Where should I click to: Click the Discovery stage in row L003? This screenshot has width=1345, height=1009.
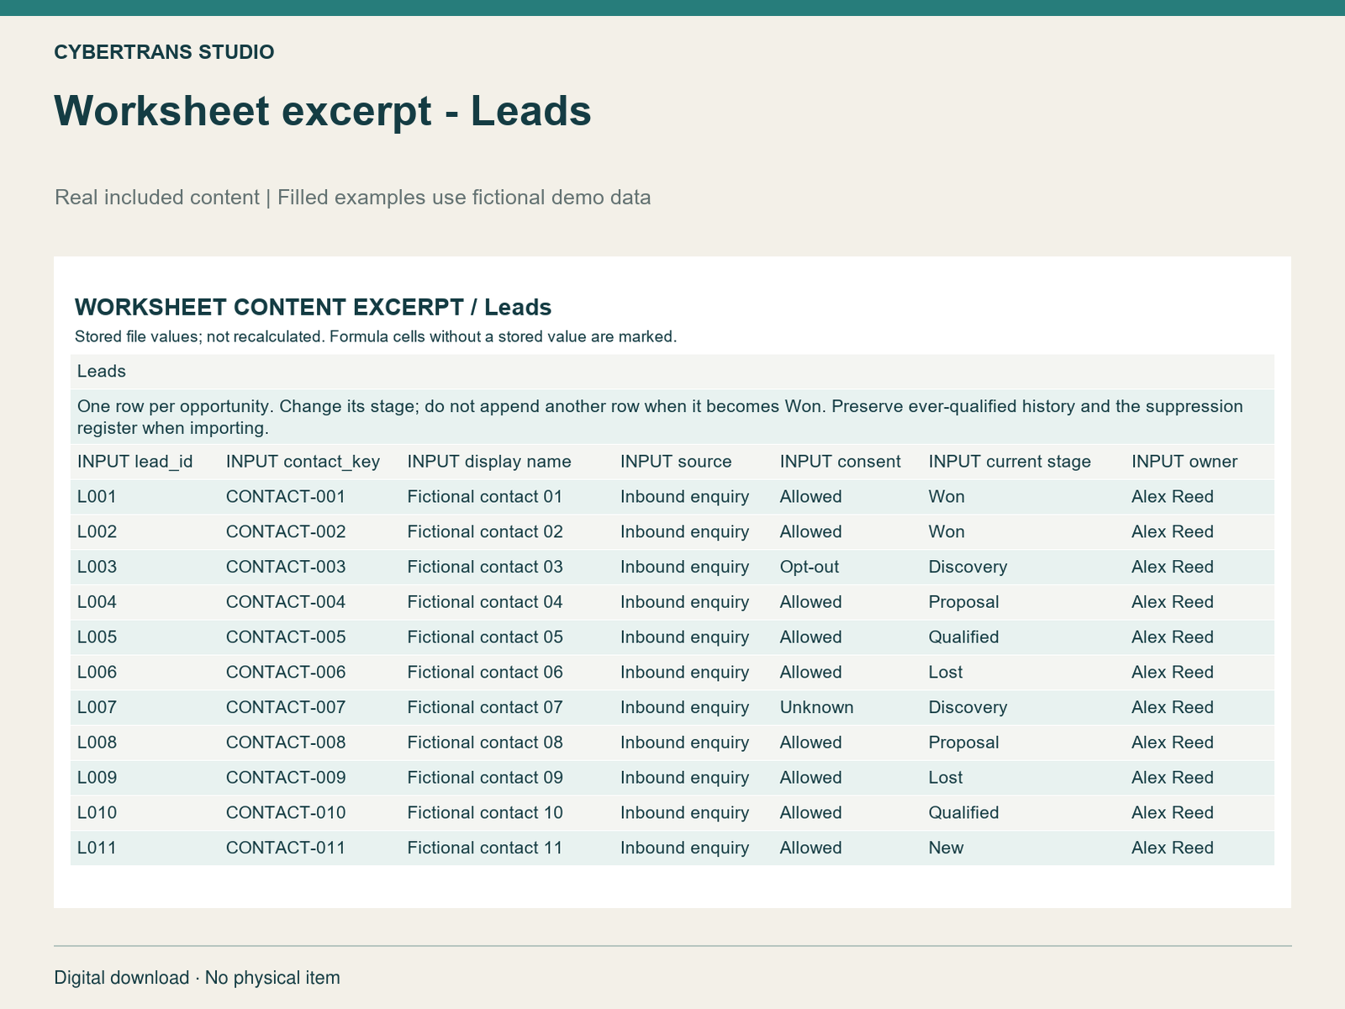click(x=968, y=567)
